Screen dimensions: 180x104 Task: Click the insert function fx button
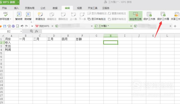(x=37, y=31)
